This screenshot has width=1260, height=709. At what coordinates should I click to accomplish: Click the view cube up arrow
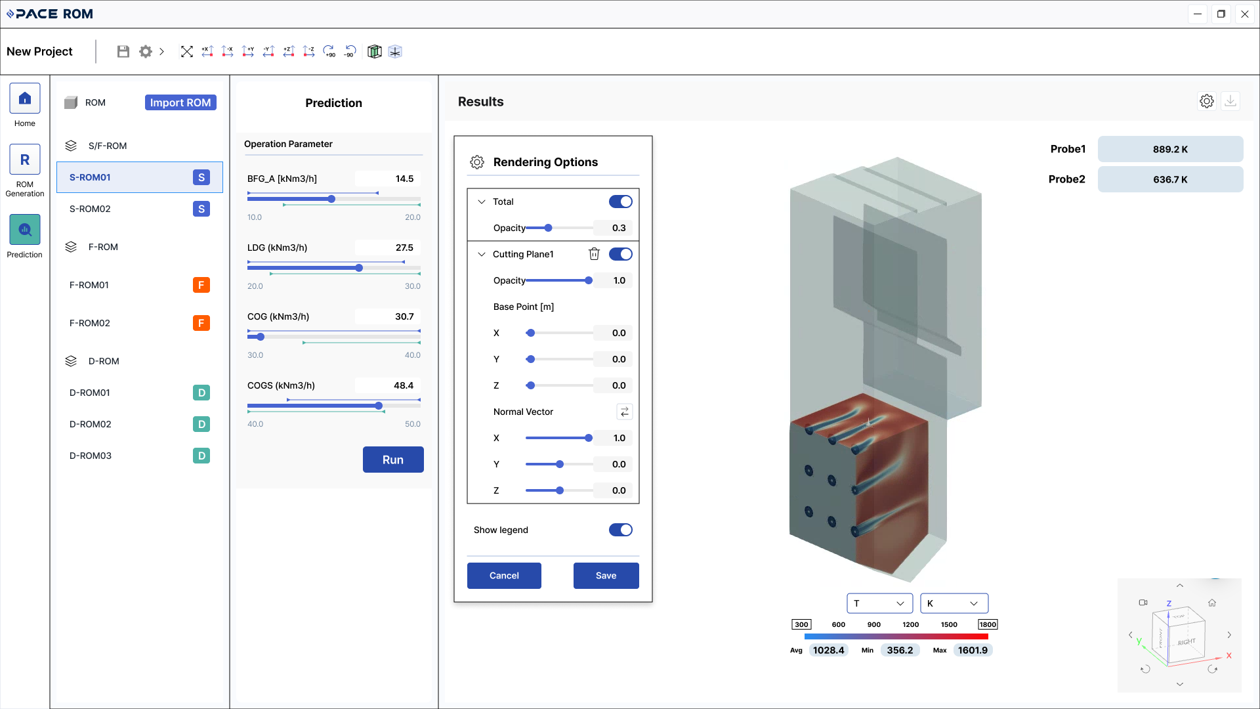click(1180, 586)
